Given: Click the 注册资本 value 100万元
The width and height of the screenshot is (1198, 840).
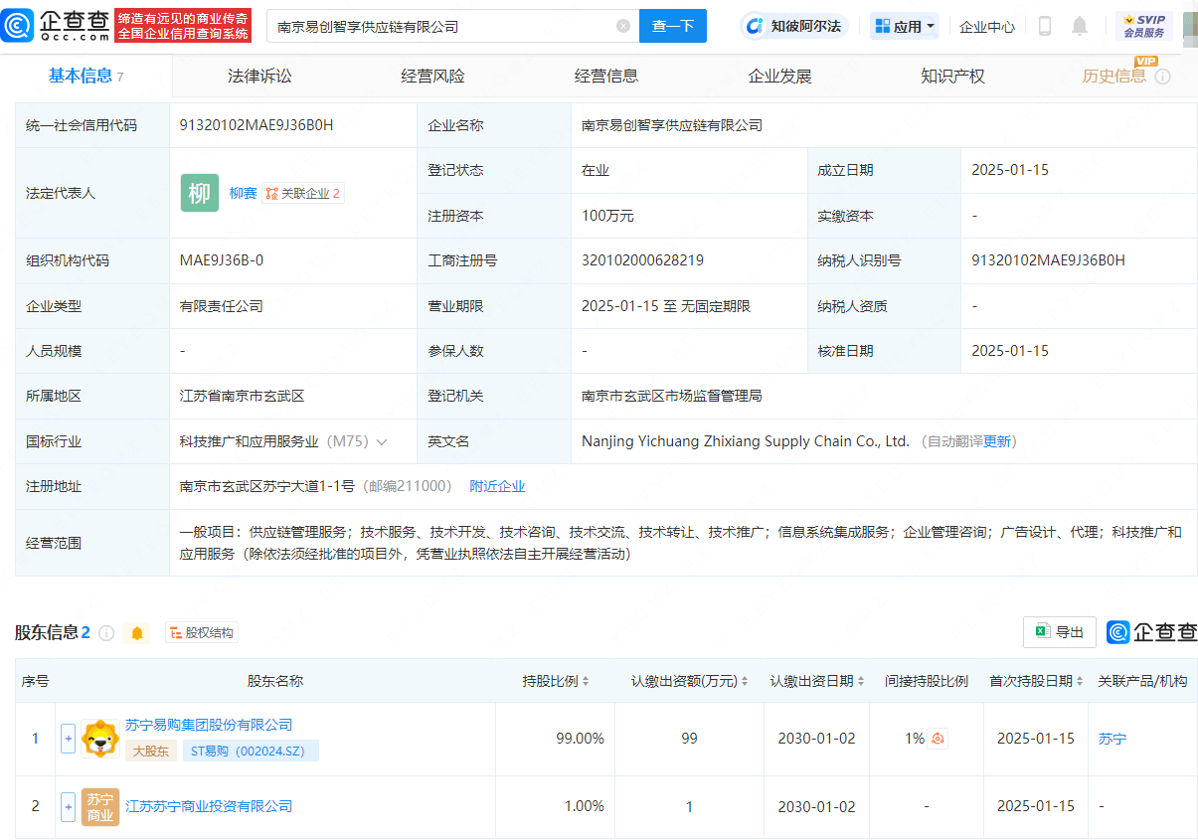Looking at the screenshot, I should pyautogui.click(x=607, y=216).
